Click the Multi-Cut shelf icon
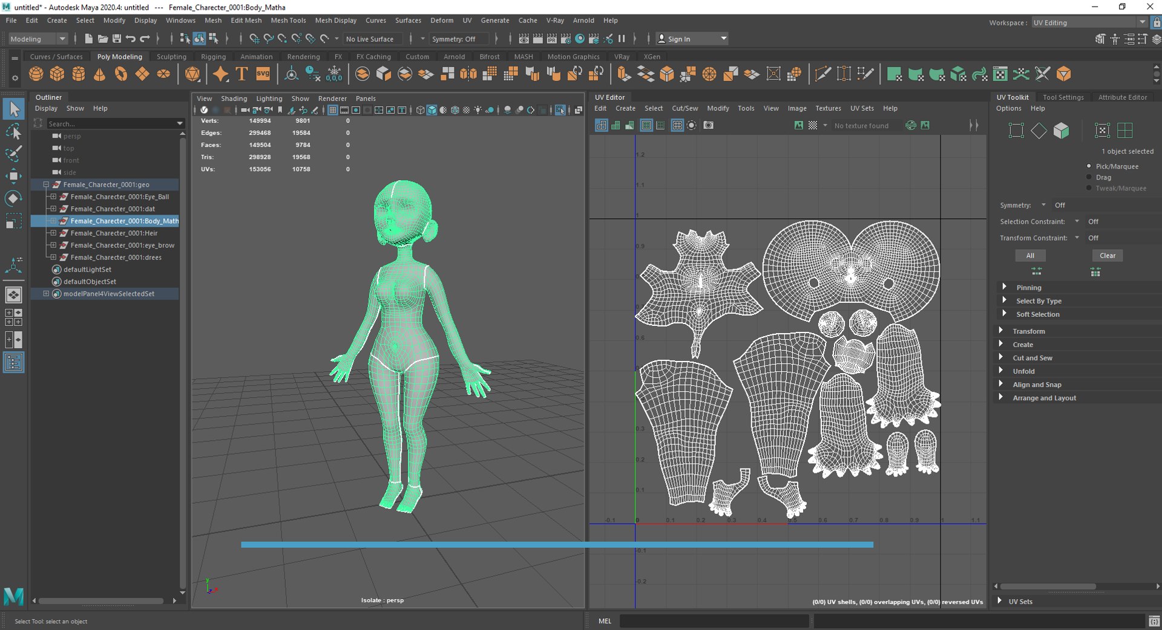The height and width of the screenshot is (630, 1162). pos(822,74)
